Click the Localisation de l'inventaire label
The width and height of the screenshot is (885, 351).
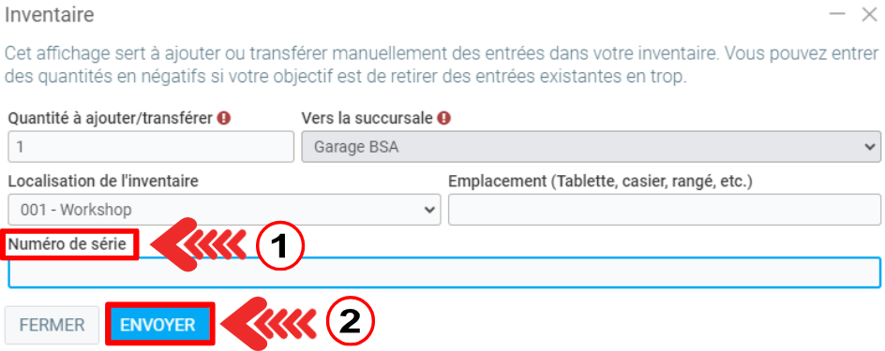pyautogui.click(x=103, y=182)
